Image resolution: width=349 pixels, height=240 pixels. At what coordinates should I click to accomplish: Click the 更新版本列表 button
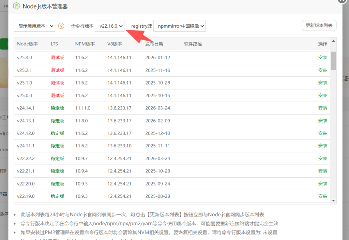point(319,25)
